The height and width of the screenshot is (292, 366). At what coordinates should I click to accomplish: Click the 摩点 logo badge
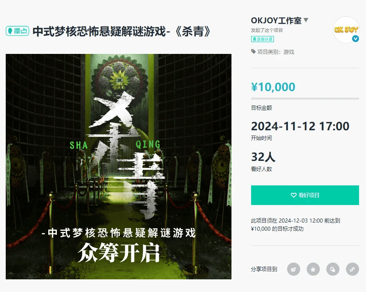point(18,31)
